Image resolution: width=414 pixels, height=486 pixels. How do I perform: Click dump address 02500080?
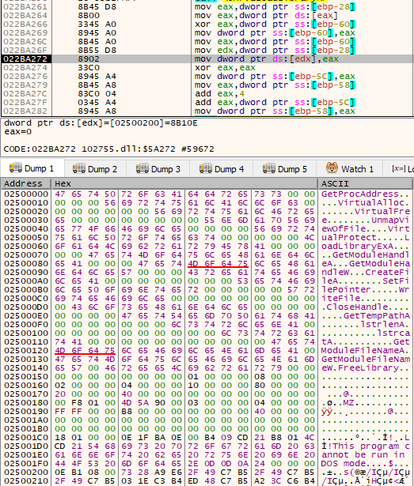click(26, 263)
